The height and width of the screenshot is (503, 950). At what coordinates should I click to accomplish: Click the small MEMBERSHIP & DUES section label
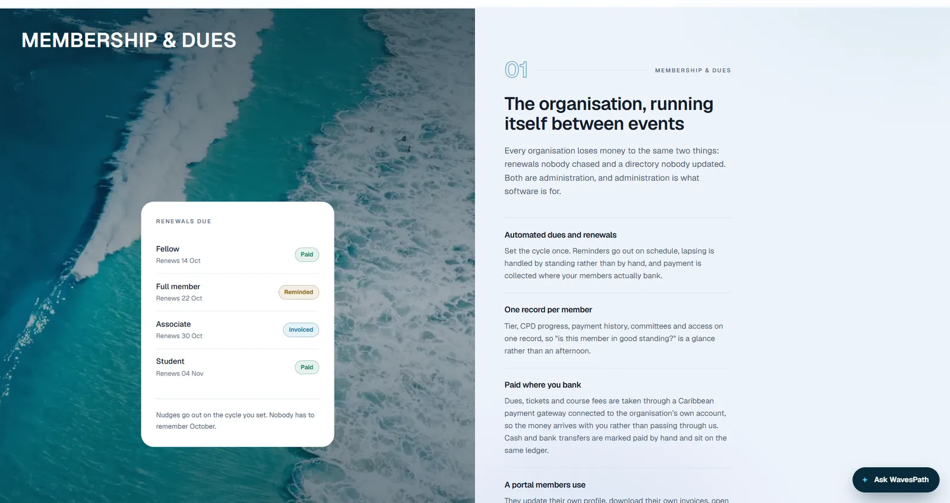(x=693, y=70)
